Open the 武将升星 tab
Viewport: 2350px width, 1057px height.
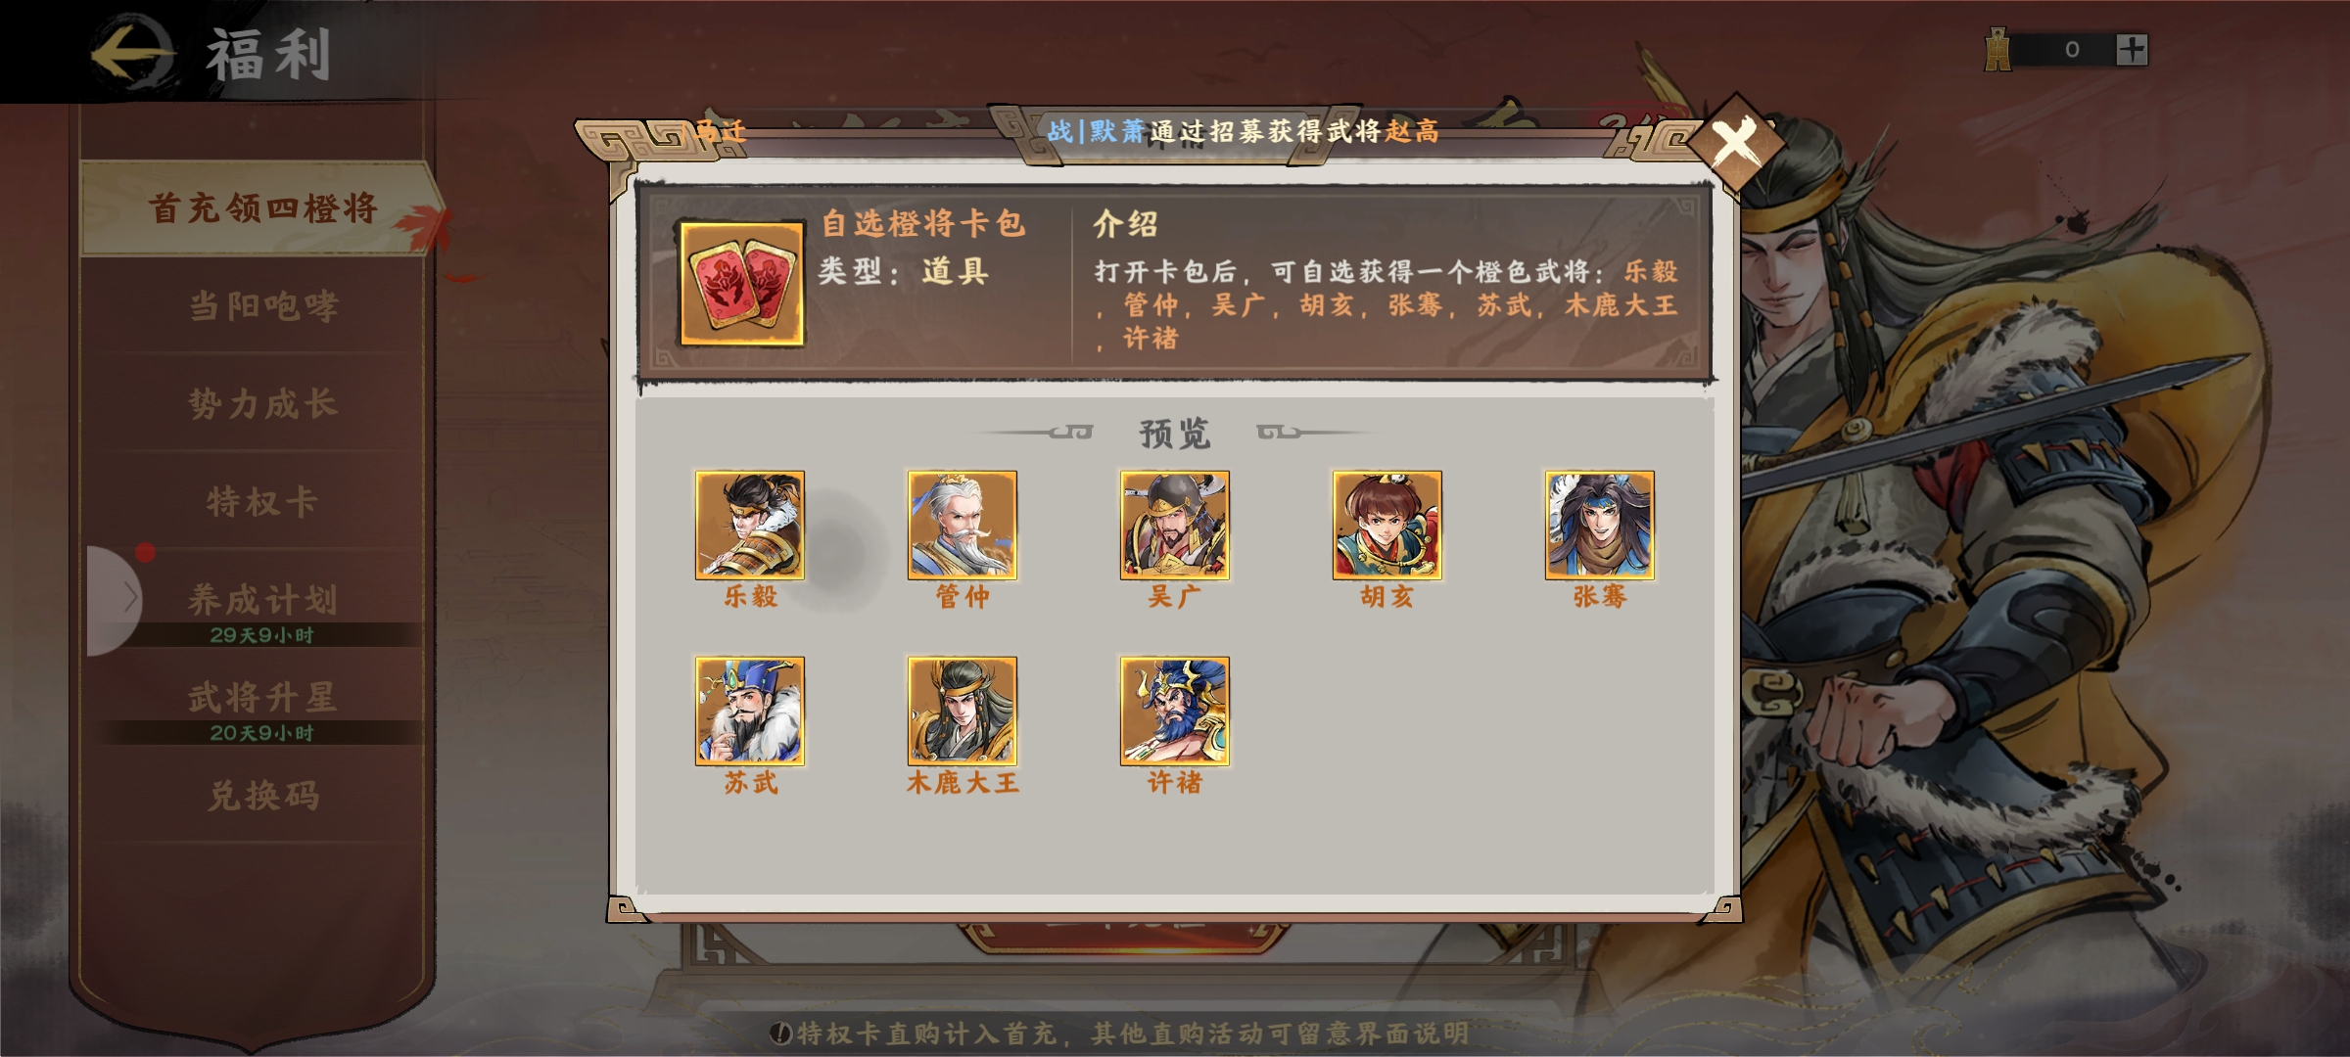[x=262, y=699]
